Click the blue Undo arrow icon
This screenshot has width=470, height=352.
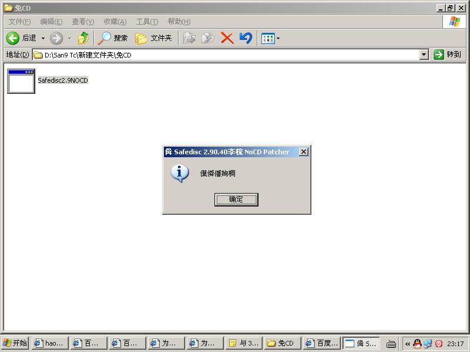(x=246, y=38)
